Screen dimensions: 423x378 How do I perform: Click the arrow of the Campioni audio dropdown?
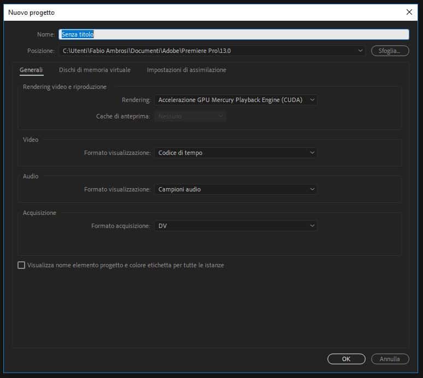312,189
